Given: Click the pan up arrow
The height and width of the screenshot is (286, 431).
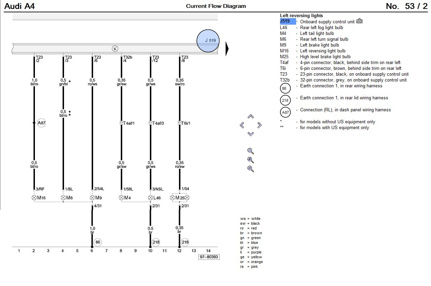Looking at the screenshot, I should 251,117.
